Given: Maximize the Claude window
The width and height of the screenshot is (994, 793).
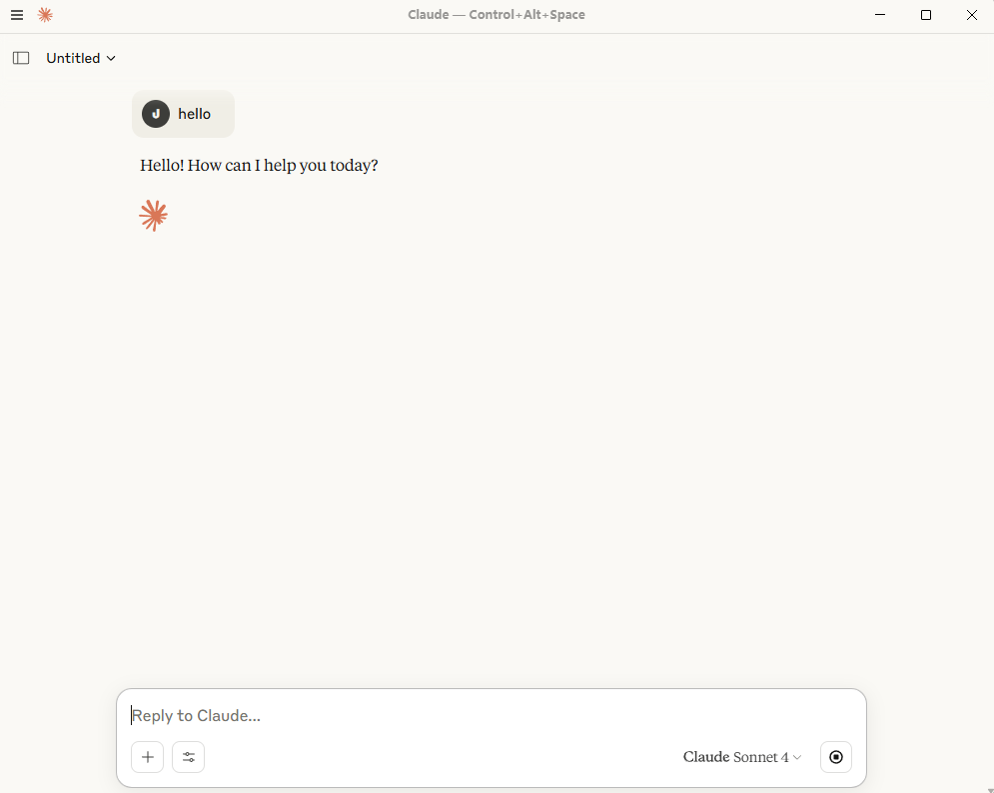Looking at the screenshot, I should [926, 15].
